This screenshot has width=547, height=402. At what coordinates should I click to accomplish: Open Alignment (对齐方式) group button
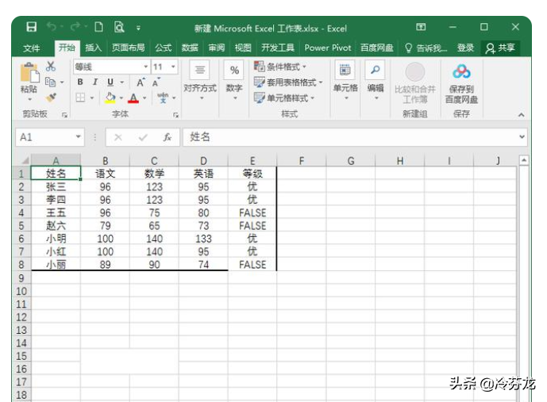[x=200, y=81]
